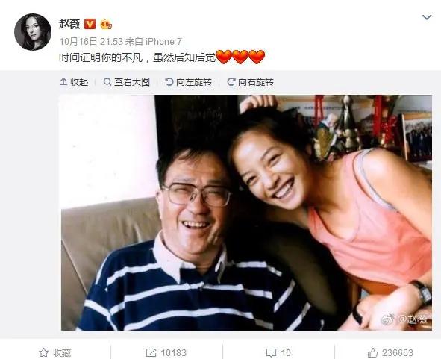
Task: Open 赵薇 username profile link
Action: [x=69, y=24]
